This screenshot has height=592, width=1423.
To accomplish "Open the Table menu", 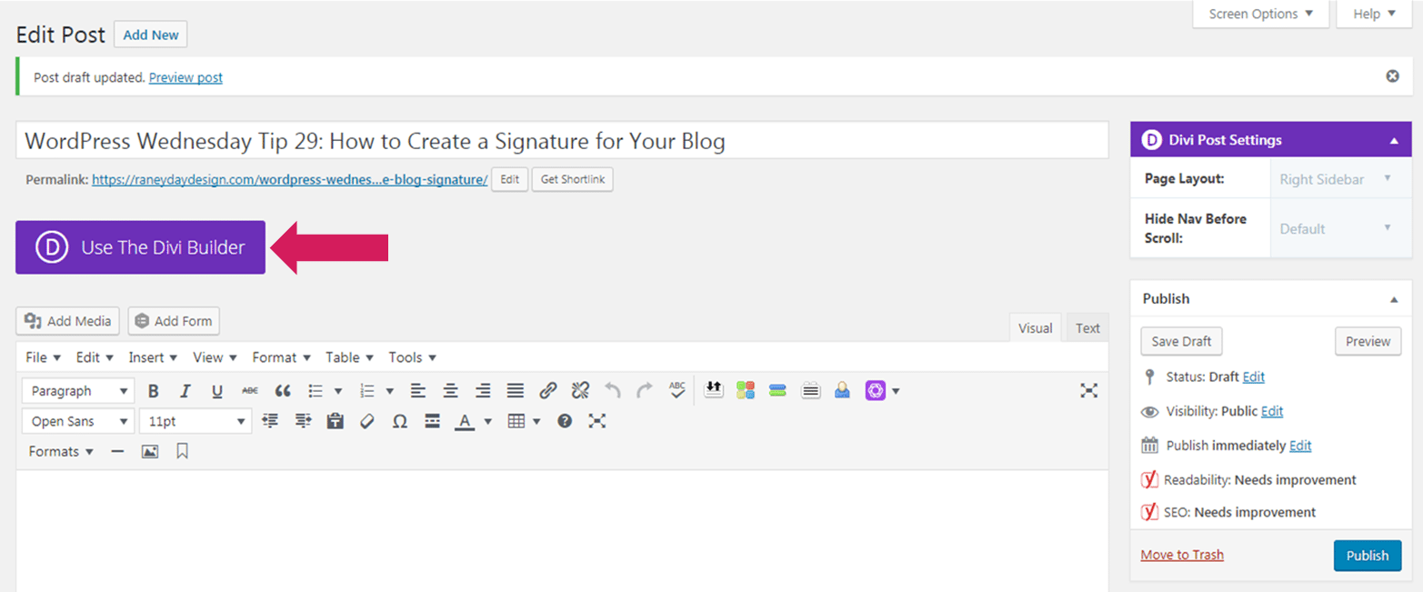I will (x=349, y=357).
